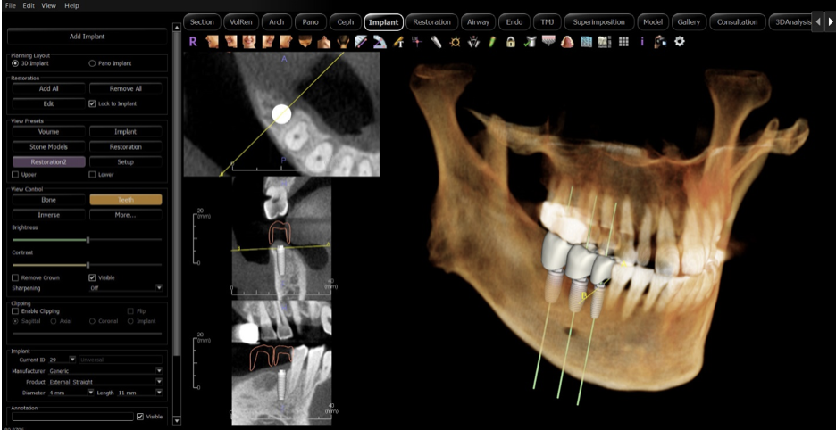
Task: Uncheck the Lock to Implant checkbox
Action: click(x=93, y=103)
